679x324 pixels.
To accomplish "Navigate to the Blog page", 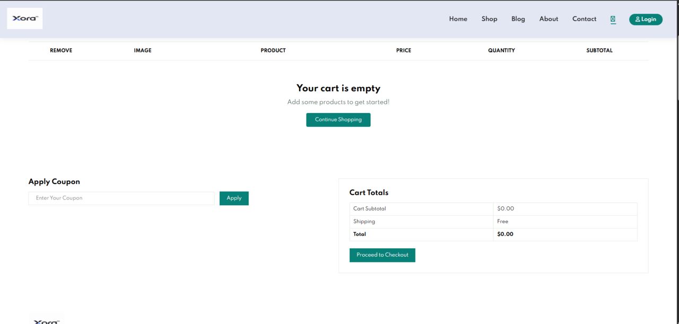I will [518, 19].
